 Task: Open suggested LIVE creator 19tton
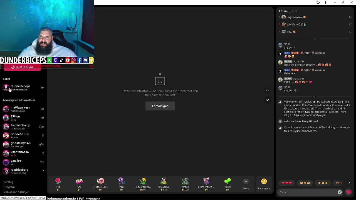pyautogui.click(x=23, y=118)
